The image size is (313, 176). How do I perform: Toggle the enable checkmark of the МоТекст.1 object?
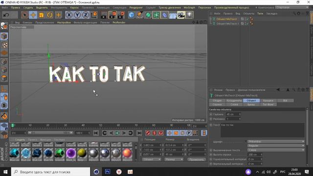(x=247, y=23)
